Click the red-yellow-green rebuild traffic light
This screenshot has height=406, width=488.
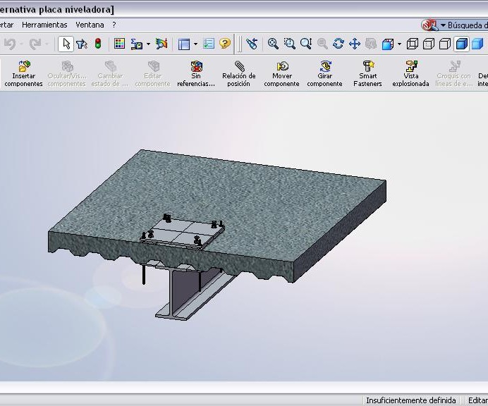click(98, 44)
